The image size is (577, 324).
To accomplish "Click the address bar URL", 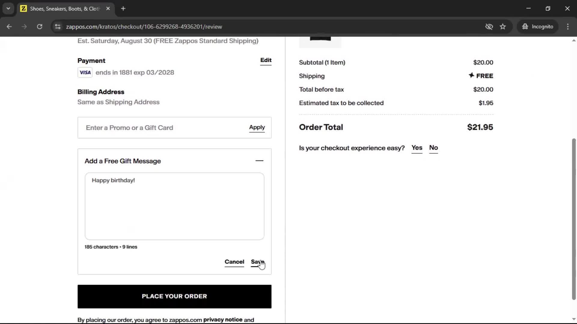I will 144,27.
